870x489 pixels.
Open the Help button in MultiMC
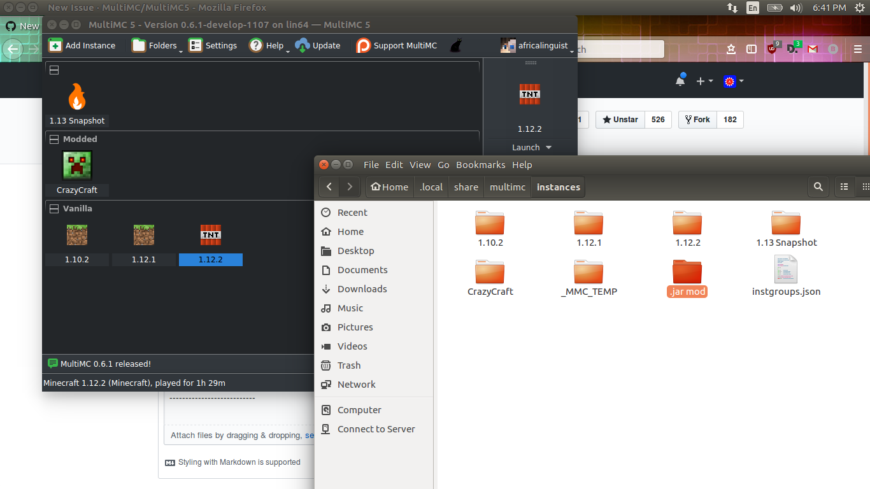[x=266, y=45]
